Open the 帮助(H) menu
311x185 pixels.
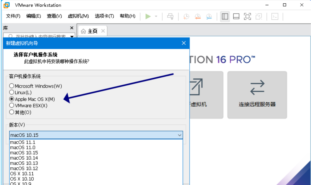tap(128, 16)
